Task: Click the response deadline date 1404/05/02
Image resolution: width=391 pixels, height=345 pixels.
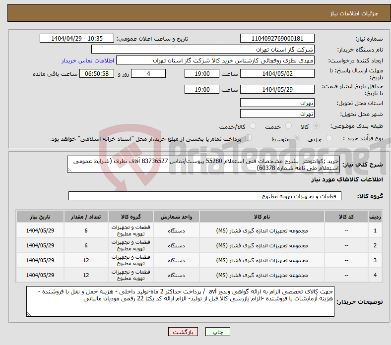Action: click(x=277, y=73)
